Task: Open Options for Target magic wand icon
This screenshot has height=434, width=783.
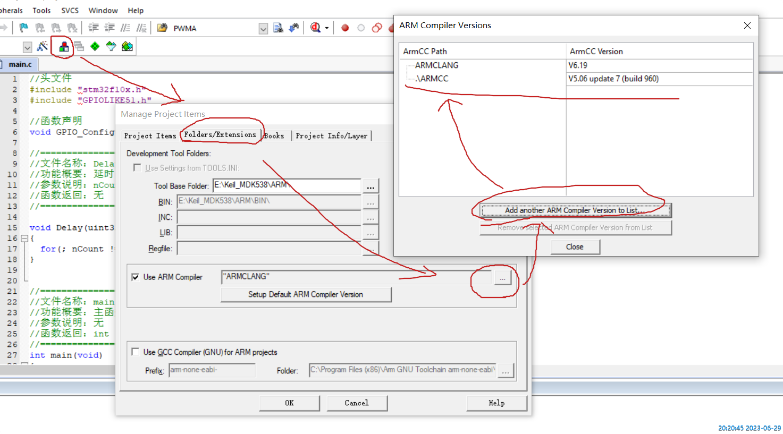Action: click(43, 46)
